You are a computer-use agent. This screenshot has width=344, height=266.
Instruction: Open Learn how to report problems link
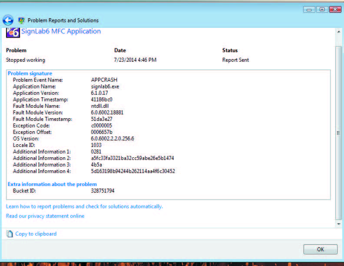coord(84,206)
